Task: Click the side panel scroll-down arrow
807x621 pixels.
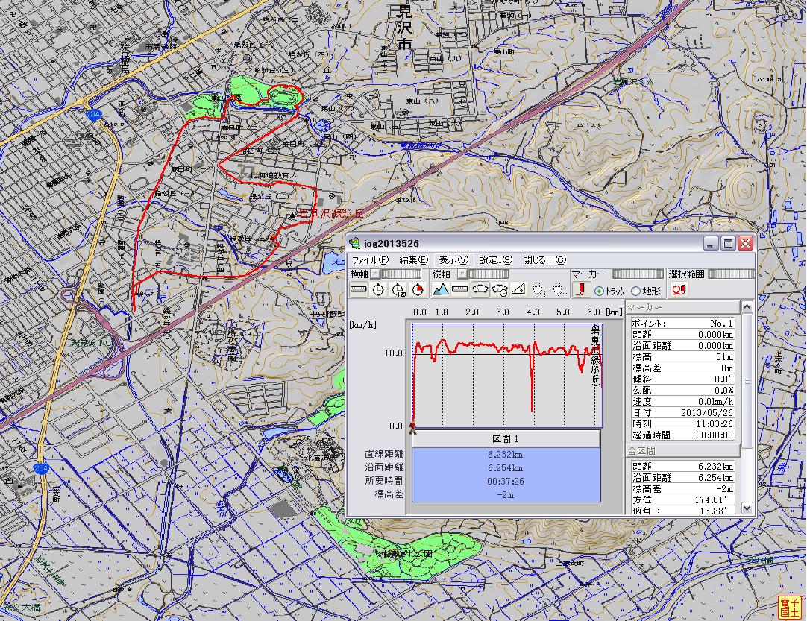Action: (747, 508)
